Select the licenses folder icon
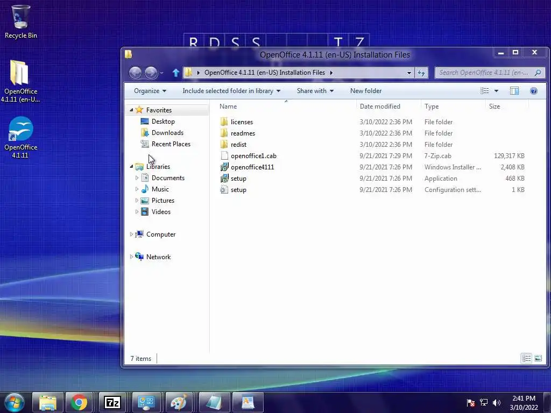The height and width of the screenshot is (413, 551). pyautogui.click(x=224, y=122)
